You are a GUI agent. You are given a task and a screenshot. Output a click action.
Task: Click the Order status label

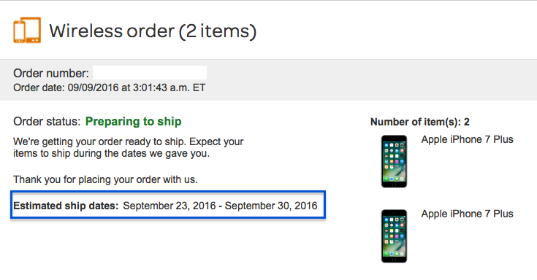(x=47, y=121)
